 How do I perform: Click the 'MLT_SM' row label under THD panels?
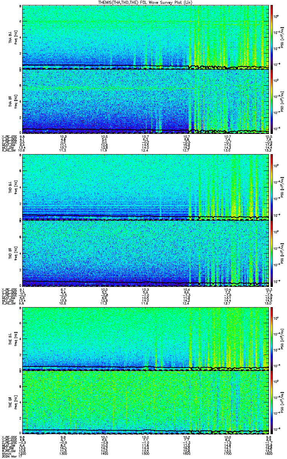pyautogui.click(x=7, y=301)
